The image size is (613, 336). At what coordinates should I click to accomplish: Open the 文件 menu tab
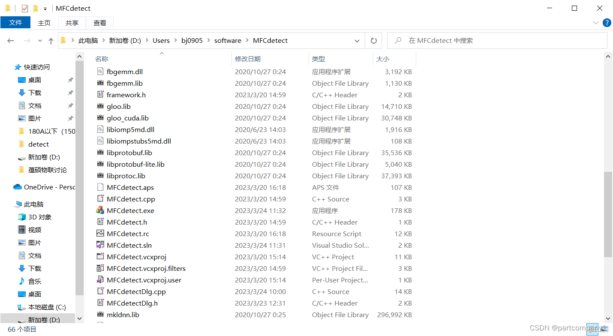tap(15, 23)
